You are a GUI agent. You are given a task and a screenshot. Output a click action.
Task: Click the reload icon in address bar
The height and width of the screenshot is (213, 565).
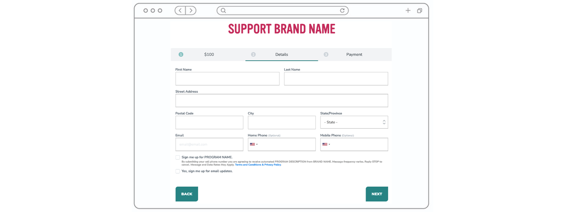coord(342,11)
